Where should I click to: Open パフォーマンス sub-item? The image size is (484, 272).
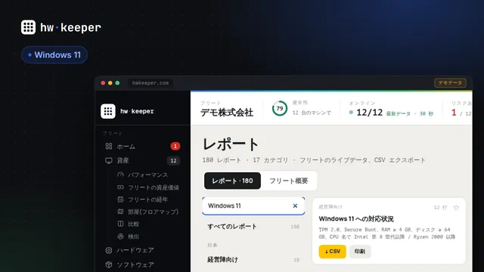(x=148, y=175)
